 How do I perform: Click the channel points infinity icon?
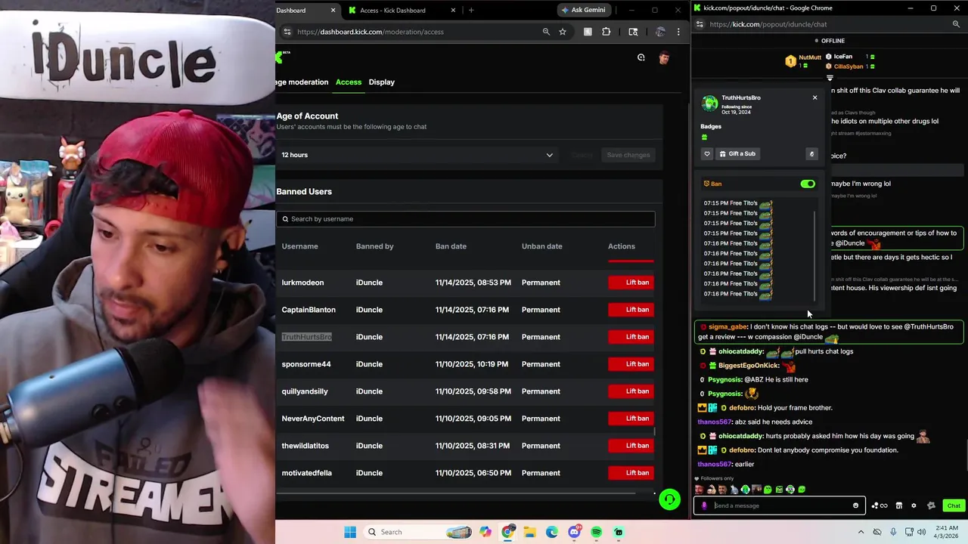click(x=880, y=505)
